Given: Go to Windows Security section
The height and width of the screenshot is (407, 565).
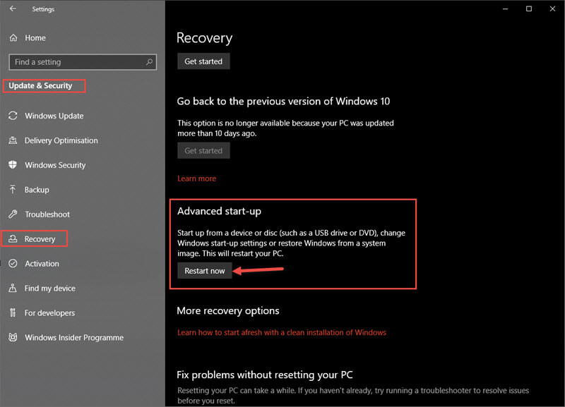Looking at the screenshot, I should [x=55, y=165].
